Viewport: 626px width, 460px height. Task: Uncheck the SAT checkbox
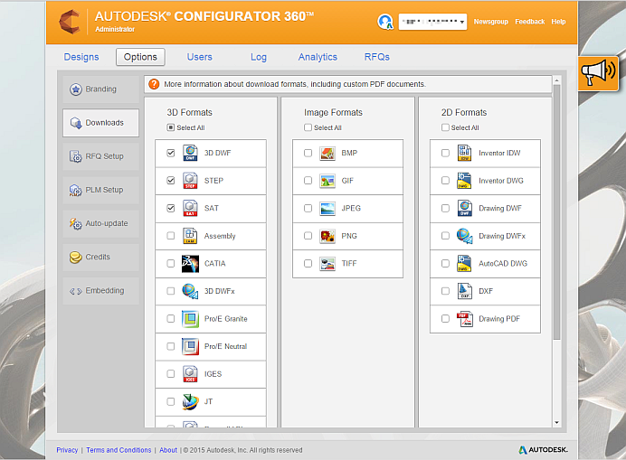click(x=170, y=208)
